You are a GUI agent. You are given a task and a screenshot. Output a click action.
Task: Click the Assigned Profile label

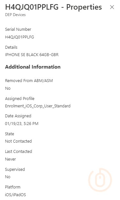[20, 99]
